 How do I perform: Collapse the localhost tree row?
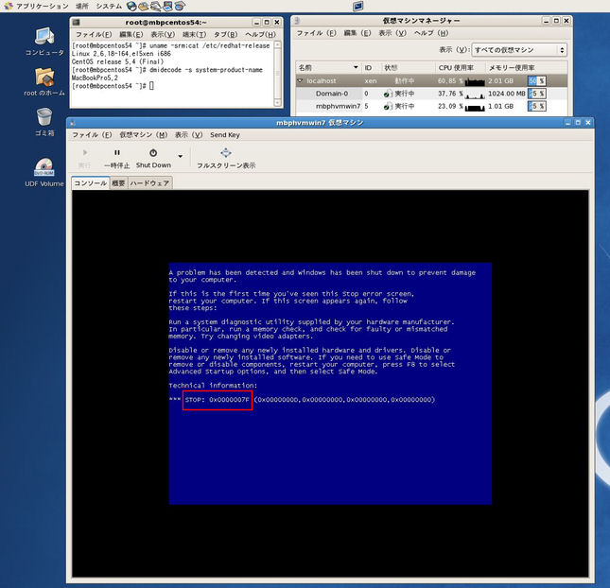pyautogui.click(x=300, y=81)
